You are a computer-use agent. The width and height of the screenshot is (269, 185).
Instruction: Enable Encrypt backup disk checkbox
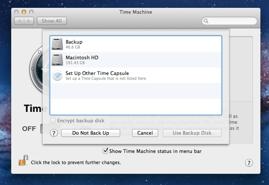53,120
